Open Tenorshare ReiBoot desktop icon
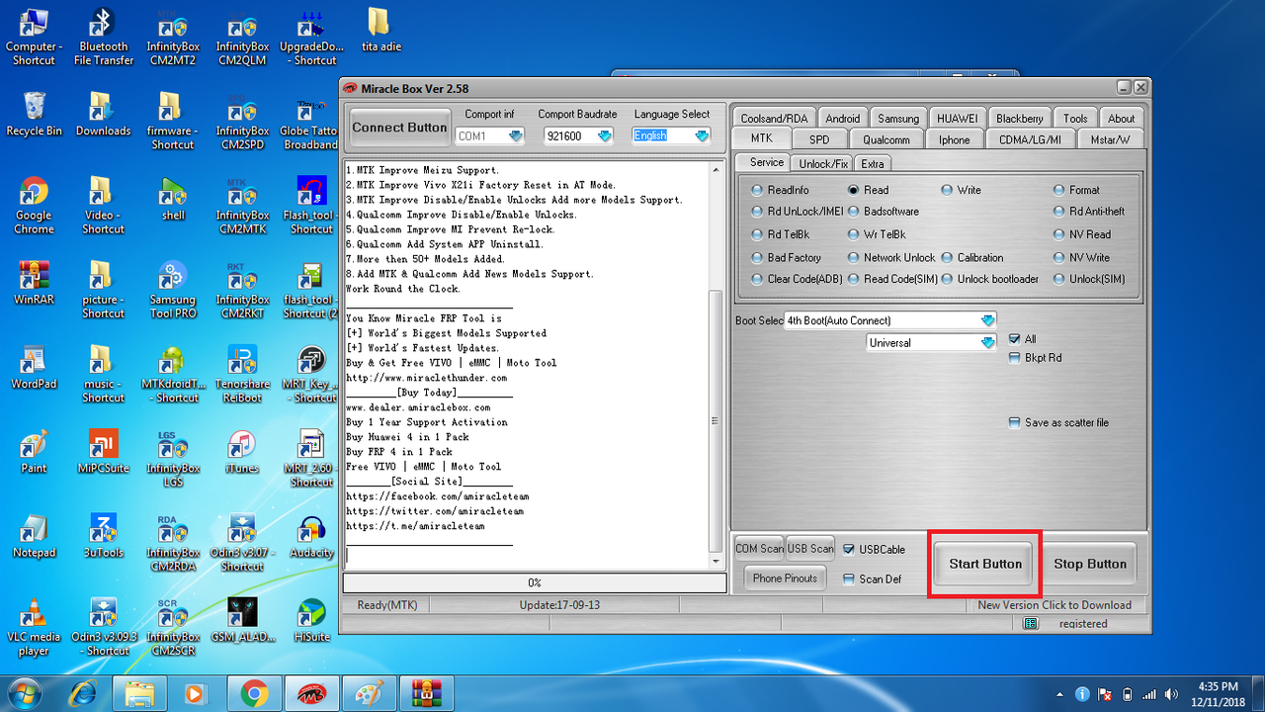The width and height of the screenshot is (1265, 712). 242,374
